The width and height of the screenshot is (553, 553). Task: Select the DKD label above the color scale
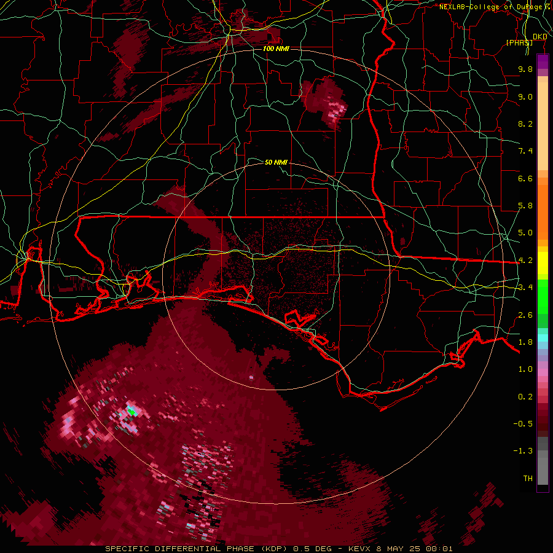tap(539, 37)
